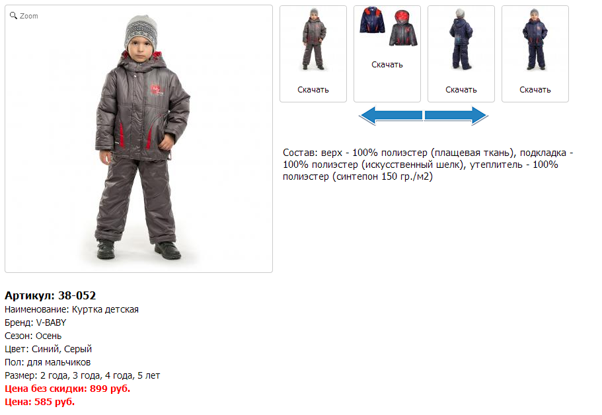
Task: Click the Zoom label on main photo
Action: click(29, 16)
